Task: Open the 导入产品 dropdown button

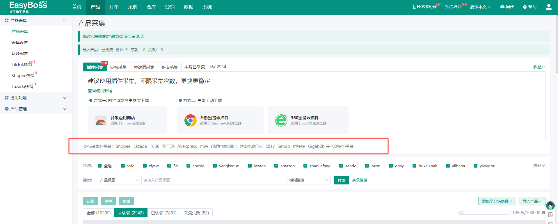Action: (532, 201)
